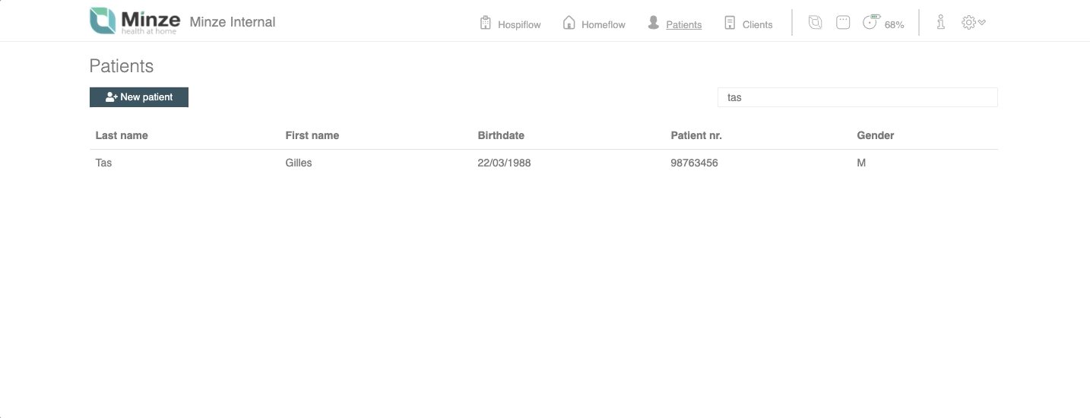This screenshot has height=418, width=1090.
Task: Sort by Birthdate column header
Action: (501, 135)
